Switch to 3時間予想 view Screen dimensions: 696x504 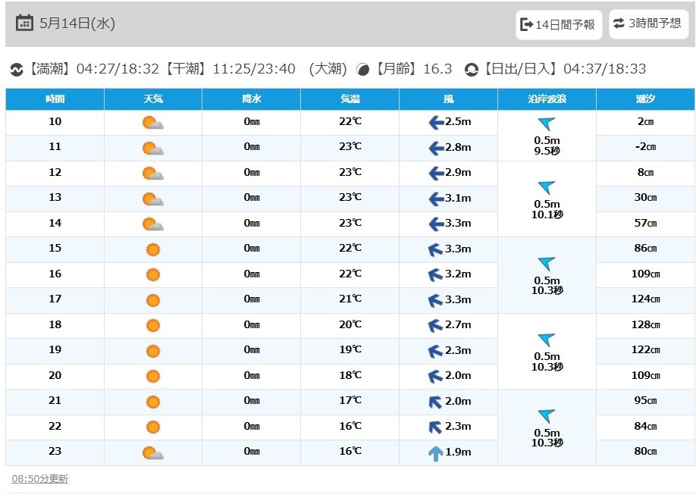648,23
